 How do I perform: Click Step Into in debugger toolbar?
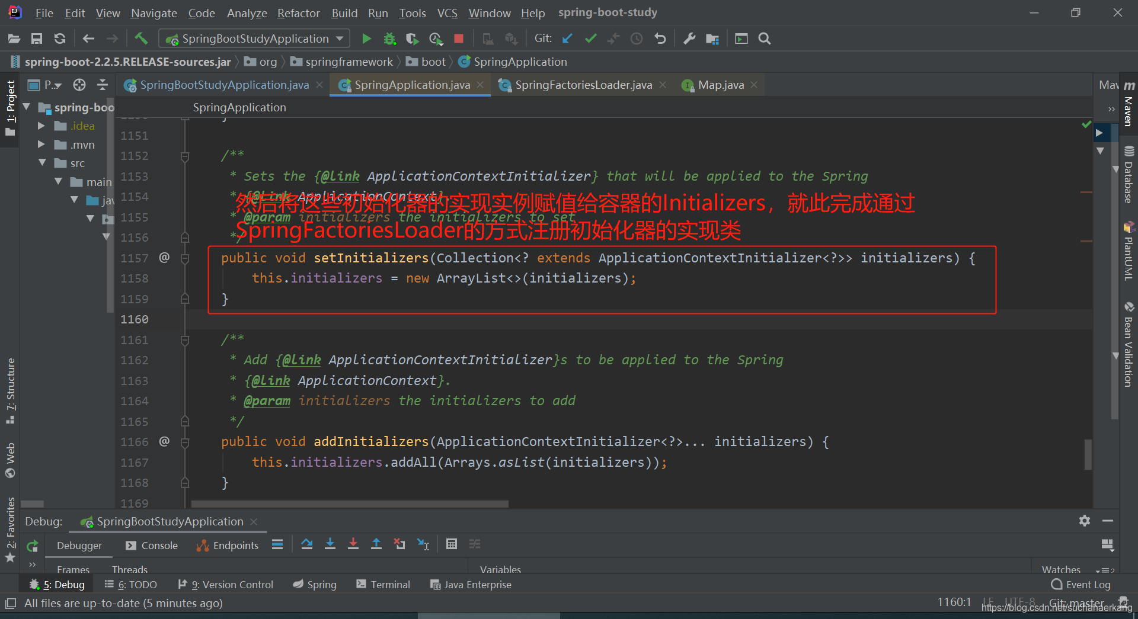click(x=330, y=544)
